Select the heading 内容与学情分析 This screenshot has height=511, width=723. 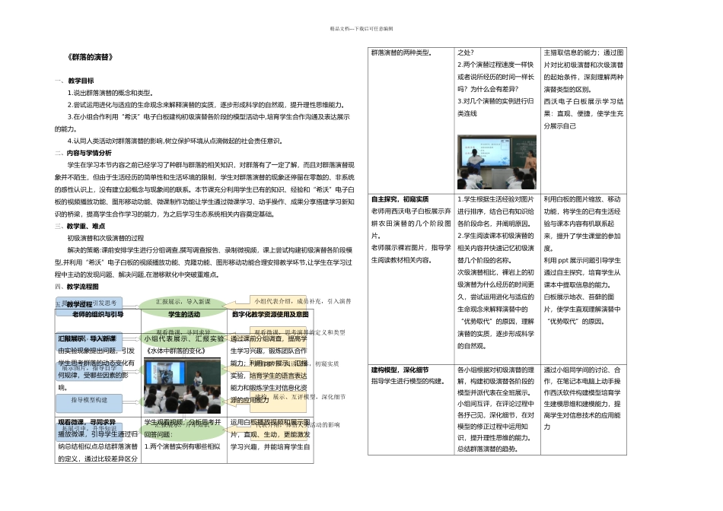point(89,153)
